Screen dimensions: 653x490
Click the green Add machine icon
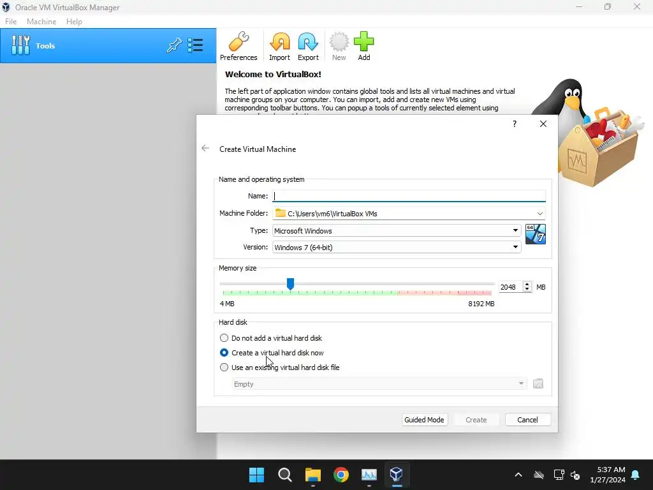pos(364,46)
